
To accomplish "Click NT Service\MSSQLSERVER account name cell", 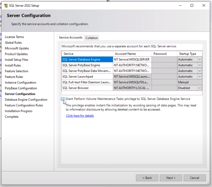I will point(132,59).
